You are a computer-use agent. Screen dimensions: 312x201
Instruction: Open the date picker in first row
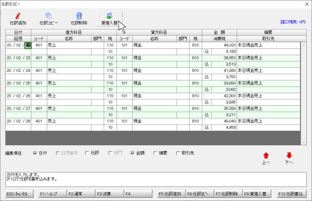28,45
